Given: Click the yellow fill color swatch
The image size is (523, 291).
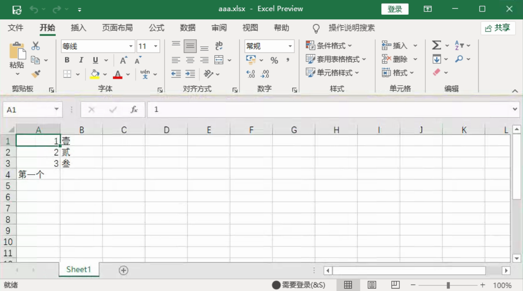Looking at the screenshot, I should 95,74.
